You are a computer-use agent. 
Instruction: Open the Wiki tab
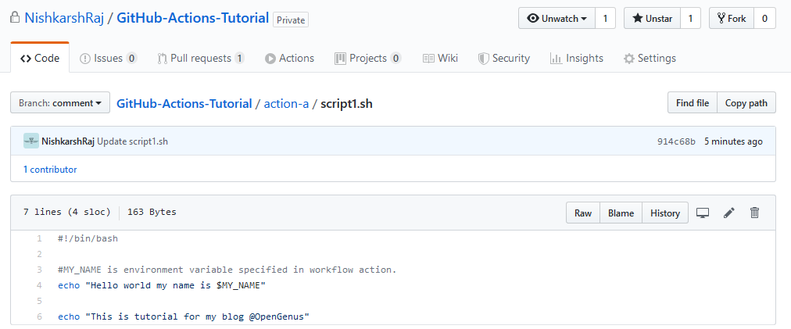[440, 58]
